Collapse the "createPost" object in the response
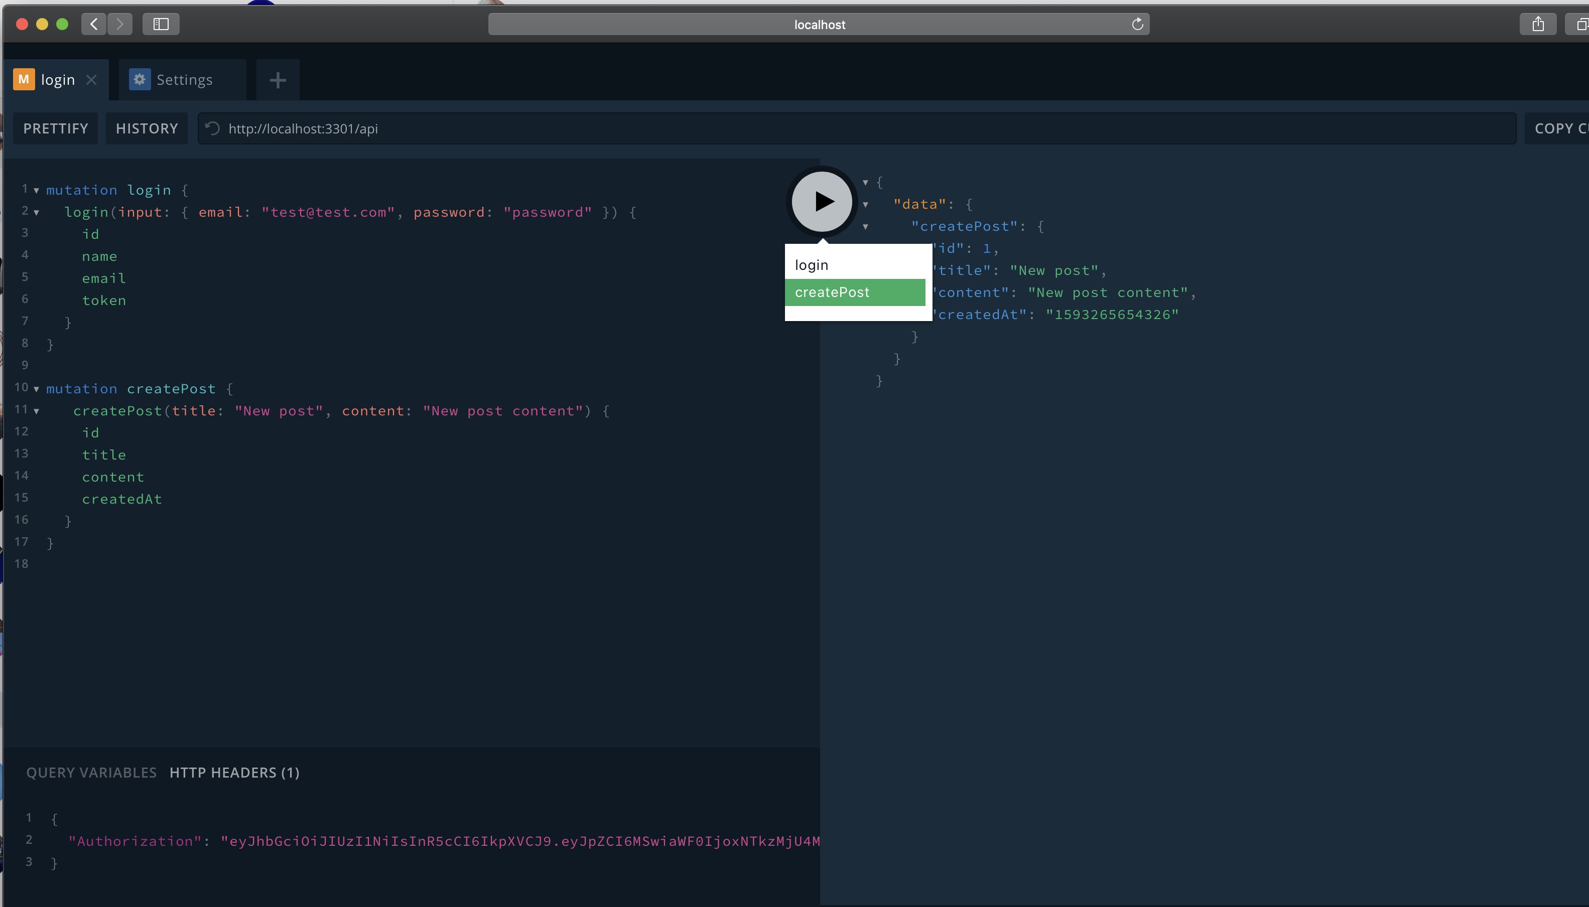Viewport: 1589px width, 907px height. pyautogui.click(x=866, y=227)
